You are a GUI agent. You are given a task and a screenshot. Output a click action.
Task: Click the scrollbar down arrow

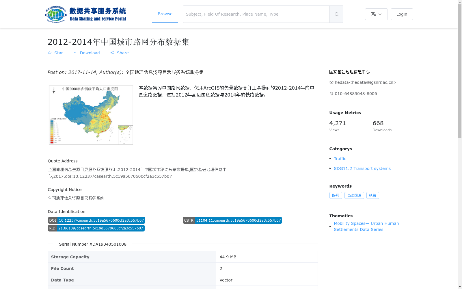(460, 287)
